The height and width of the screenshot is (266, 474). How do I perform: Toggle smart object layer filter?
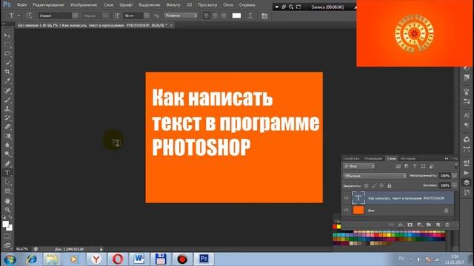click(x=432, y=166)
